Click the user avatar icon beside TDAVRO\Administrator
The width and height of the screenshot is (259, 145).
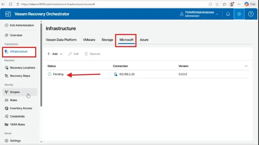181,14
